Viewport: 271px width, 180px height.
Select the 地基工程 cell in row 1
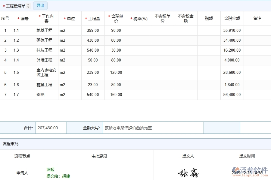(x=45, y=30)
